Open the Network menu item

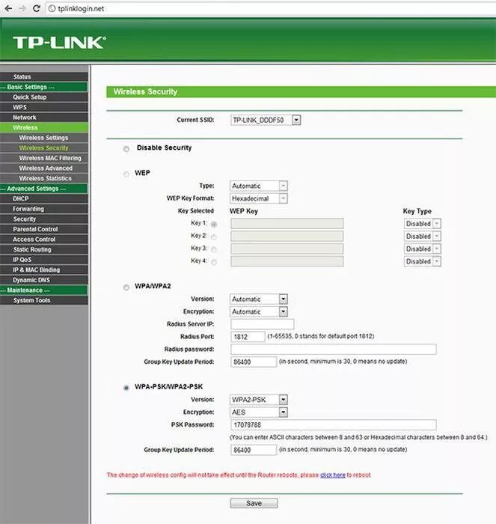[x=44, y=118]
